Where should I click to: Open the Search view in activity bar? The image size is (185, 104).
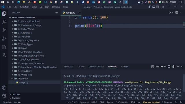tap(4, 22)
